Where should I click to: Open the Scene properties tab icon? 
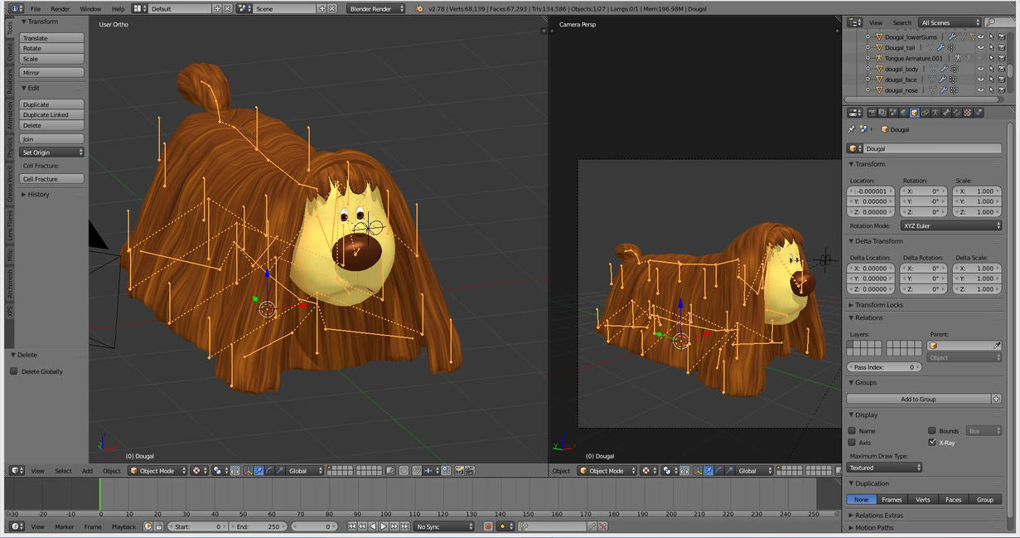[893, 113]
